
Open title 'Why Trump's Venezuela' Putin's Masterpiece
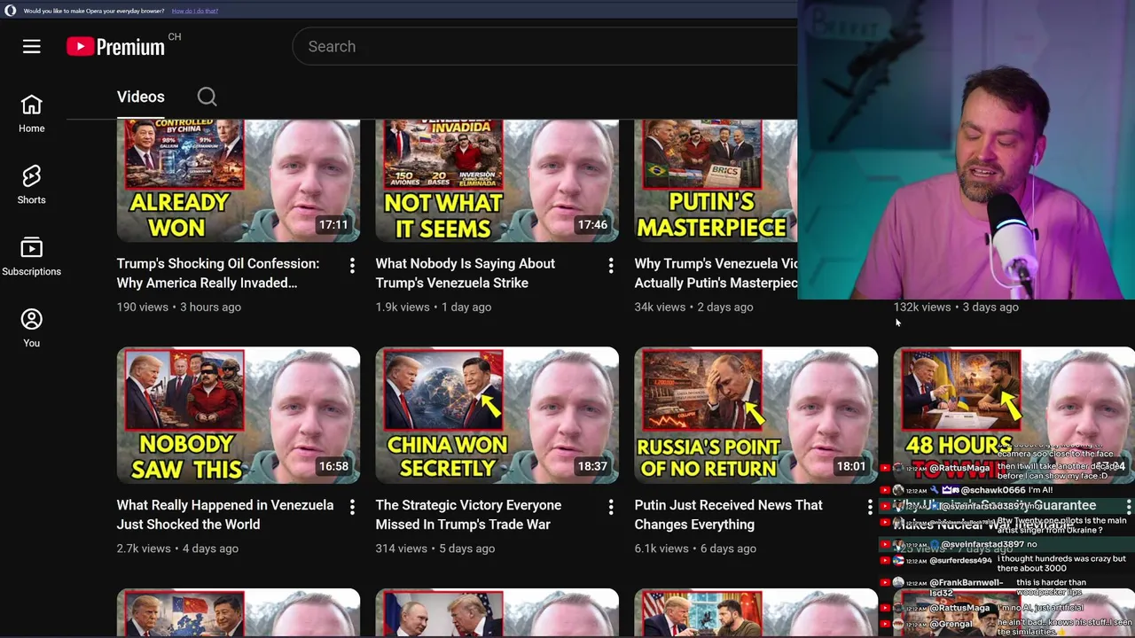[716, 273]
